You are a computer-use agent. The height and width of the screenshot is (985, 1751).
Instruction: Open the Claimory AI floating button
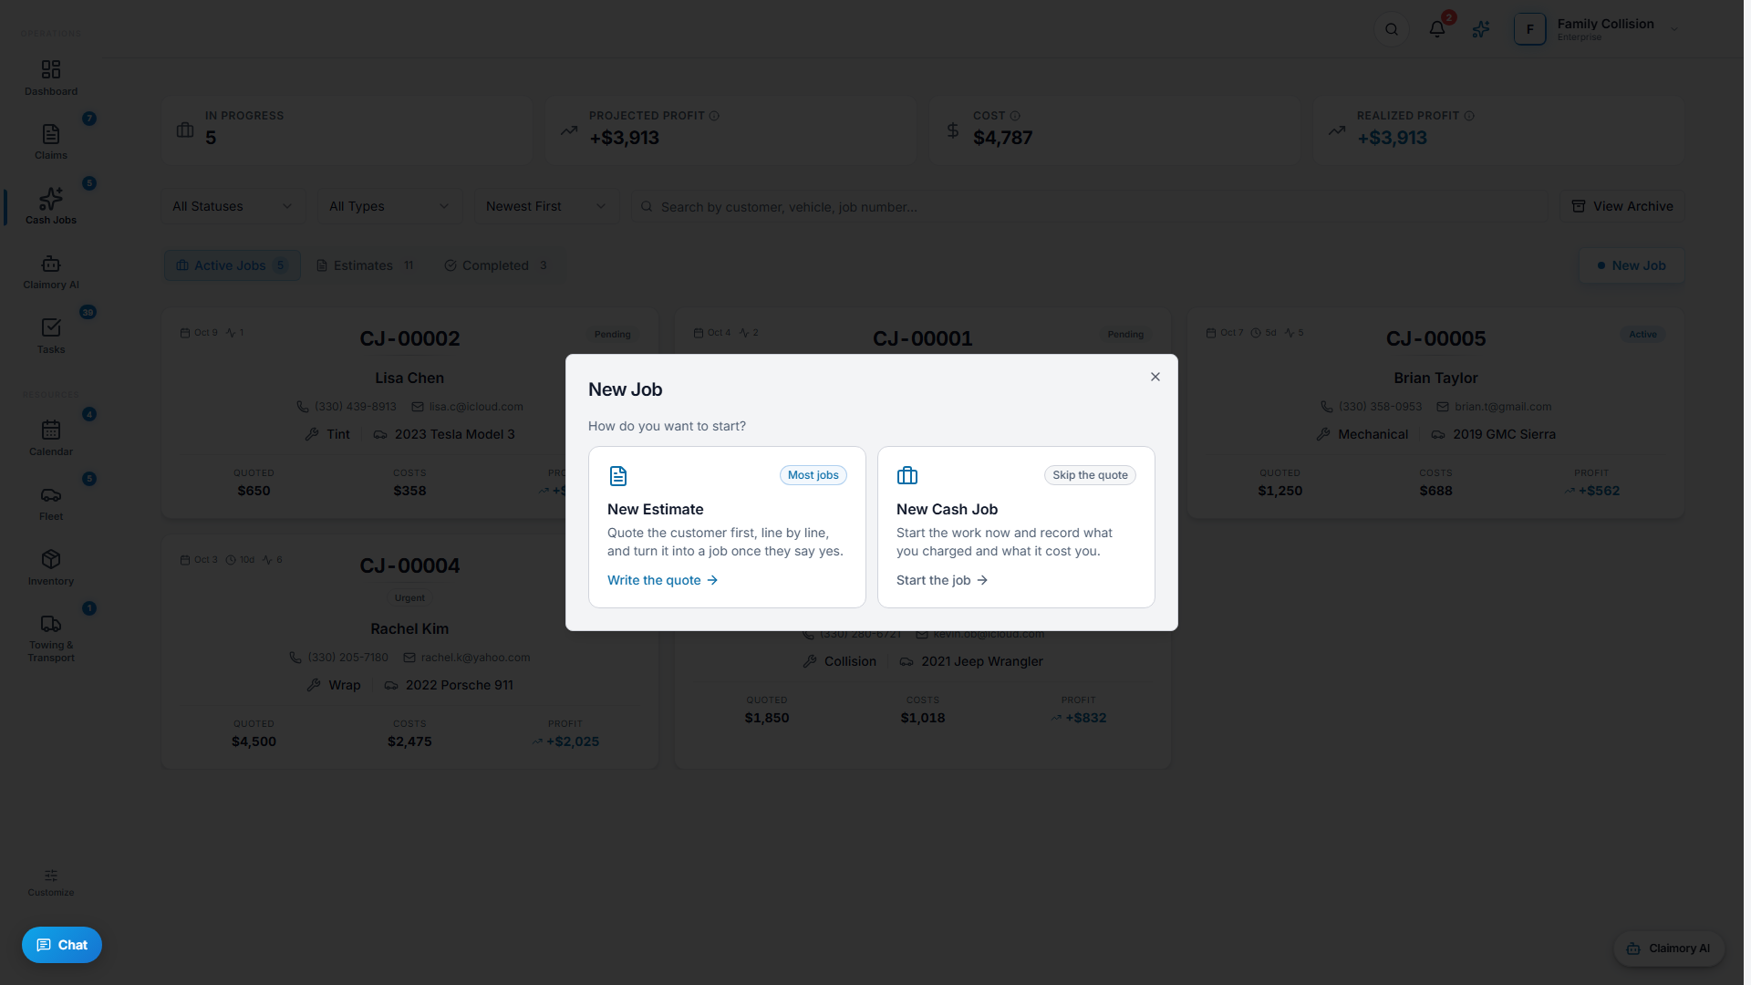click(x=1669, y=949)
